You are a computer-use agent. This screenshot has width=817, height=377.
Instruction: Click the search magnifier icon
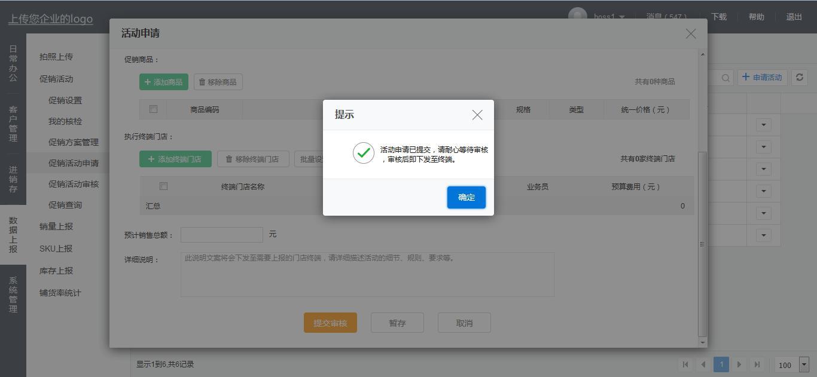(725, 78)
